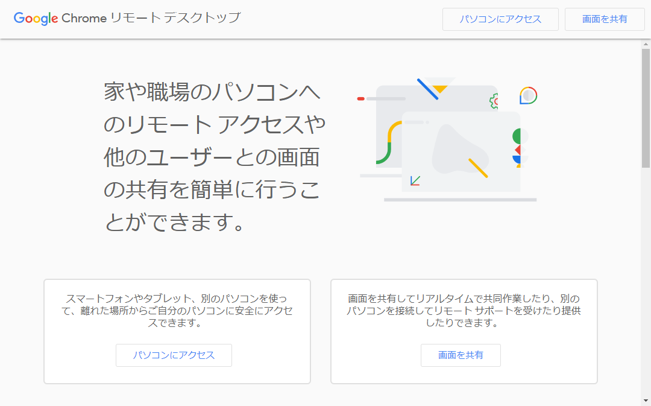The image size is (651, 406).
Task: Click the blue diagonal line in the illustration
Action: 427,89
